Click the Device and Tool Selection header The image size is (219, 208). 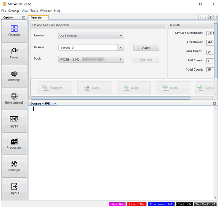click(98, 25)
